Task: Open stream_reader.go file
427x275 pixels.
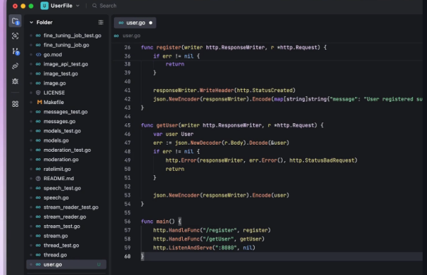Action: 65,217
